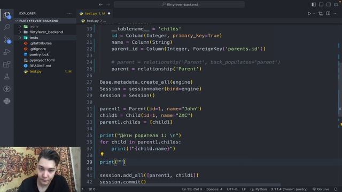The width and height of the screenshot is (342, 192).
Task: Click 'parent1.childs = [child1]' code line
Action: click(136, 122)
